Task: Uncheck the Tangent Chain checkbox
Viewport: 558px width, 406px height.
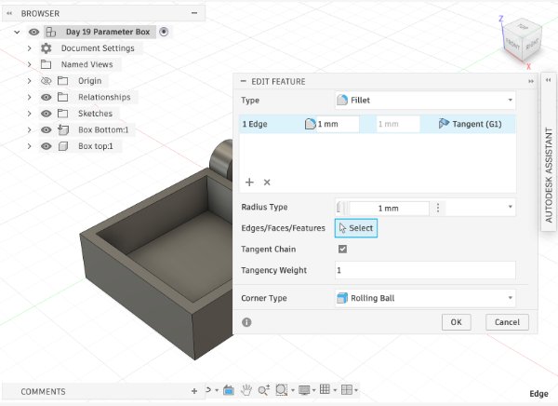Action: coord(342,249)
